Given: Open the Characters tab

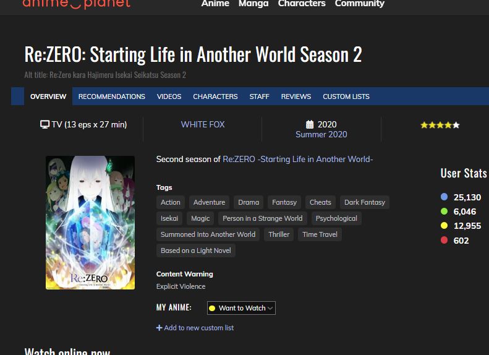Looking at the screenshot, I should (215, 96).
